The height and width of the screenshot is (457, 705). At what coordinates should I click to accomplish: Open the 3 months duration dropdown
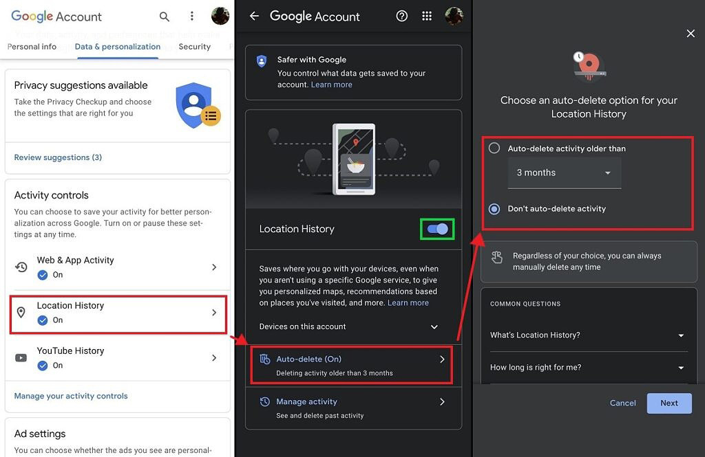point(565,172)
